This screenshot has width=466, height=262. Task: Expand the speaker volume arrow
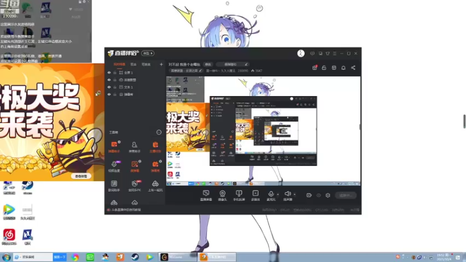[295, 194]
